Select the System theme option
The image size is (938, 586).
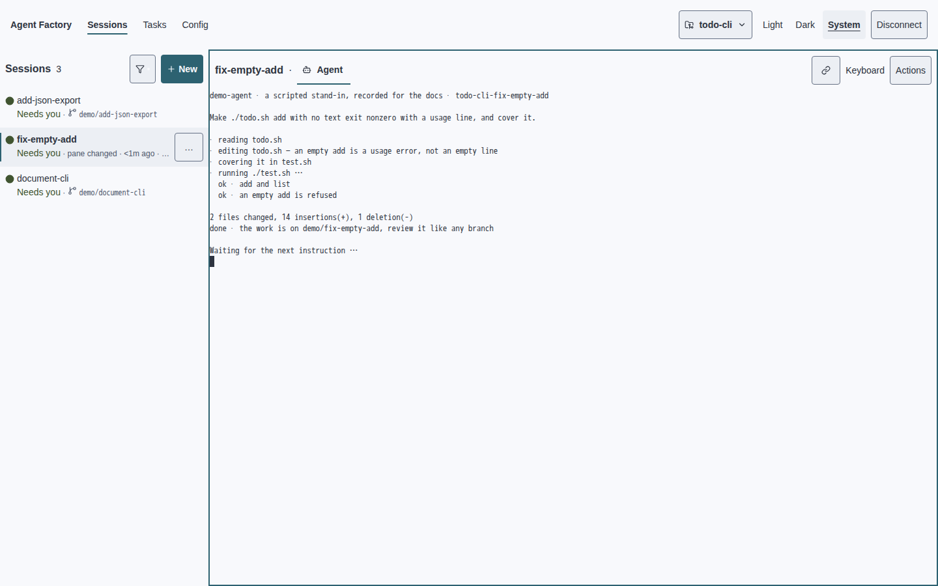tap(844, 25)
